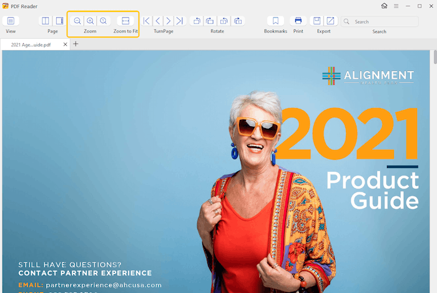The image size is (437, 293).
Task: Click the zoom in magnifier icon
Action: point(90,21)
